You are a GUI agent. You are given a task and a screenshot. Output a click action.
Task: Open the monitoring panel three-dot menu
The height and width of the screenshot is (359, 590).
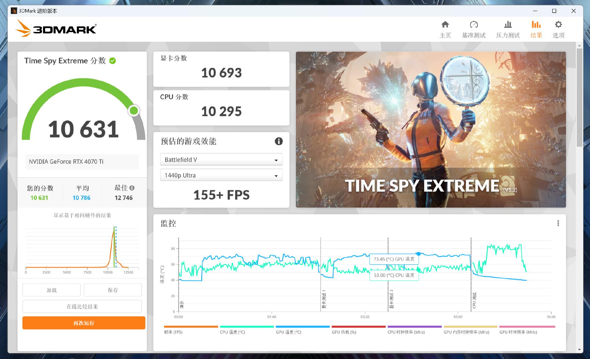558,223
